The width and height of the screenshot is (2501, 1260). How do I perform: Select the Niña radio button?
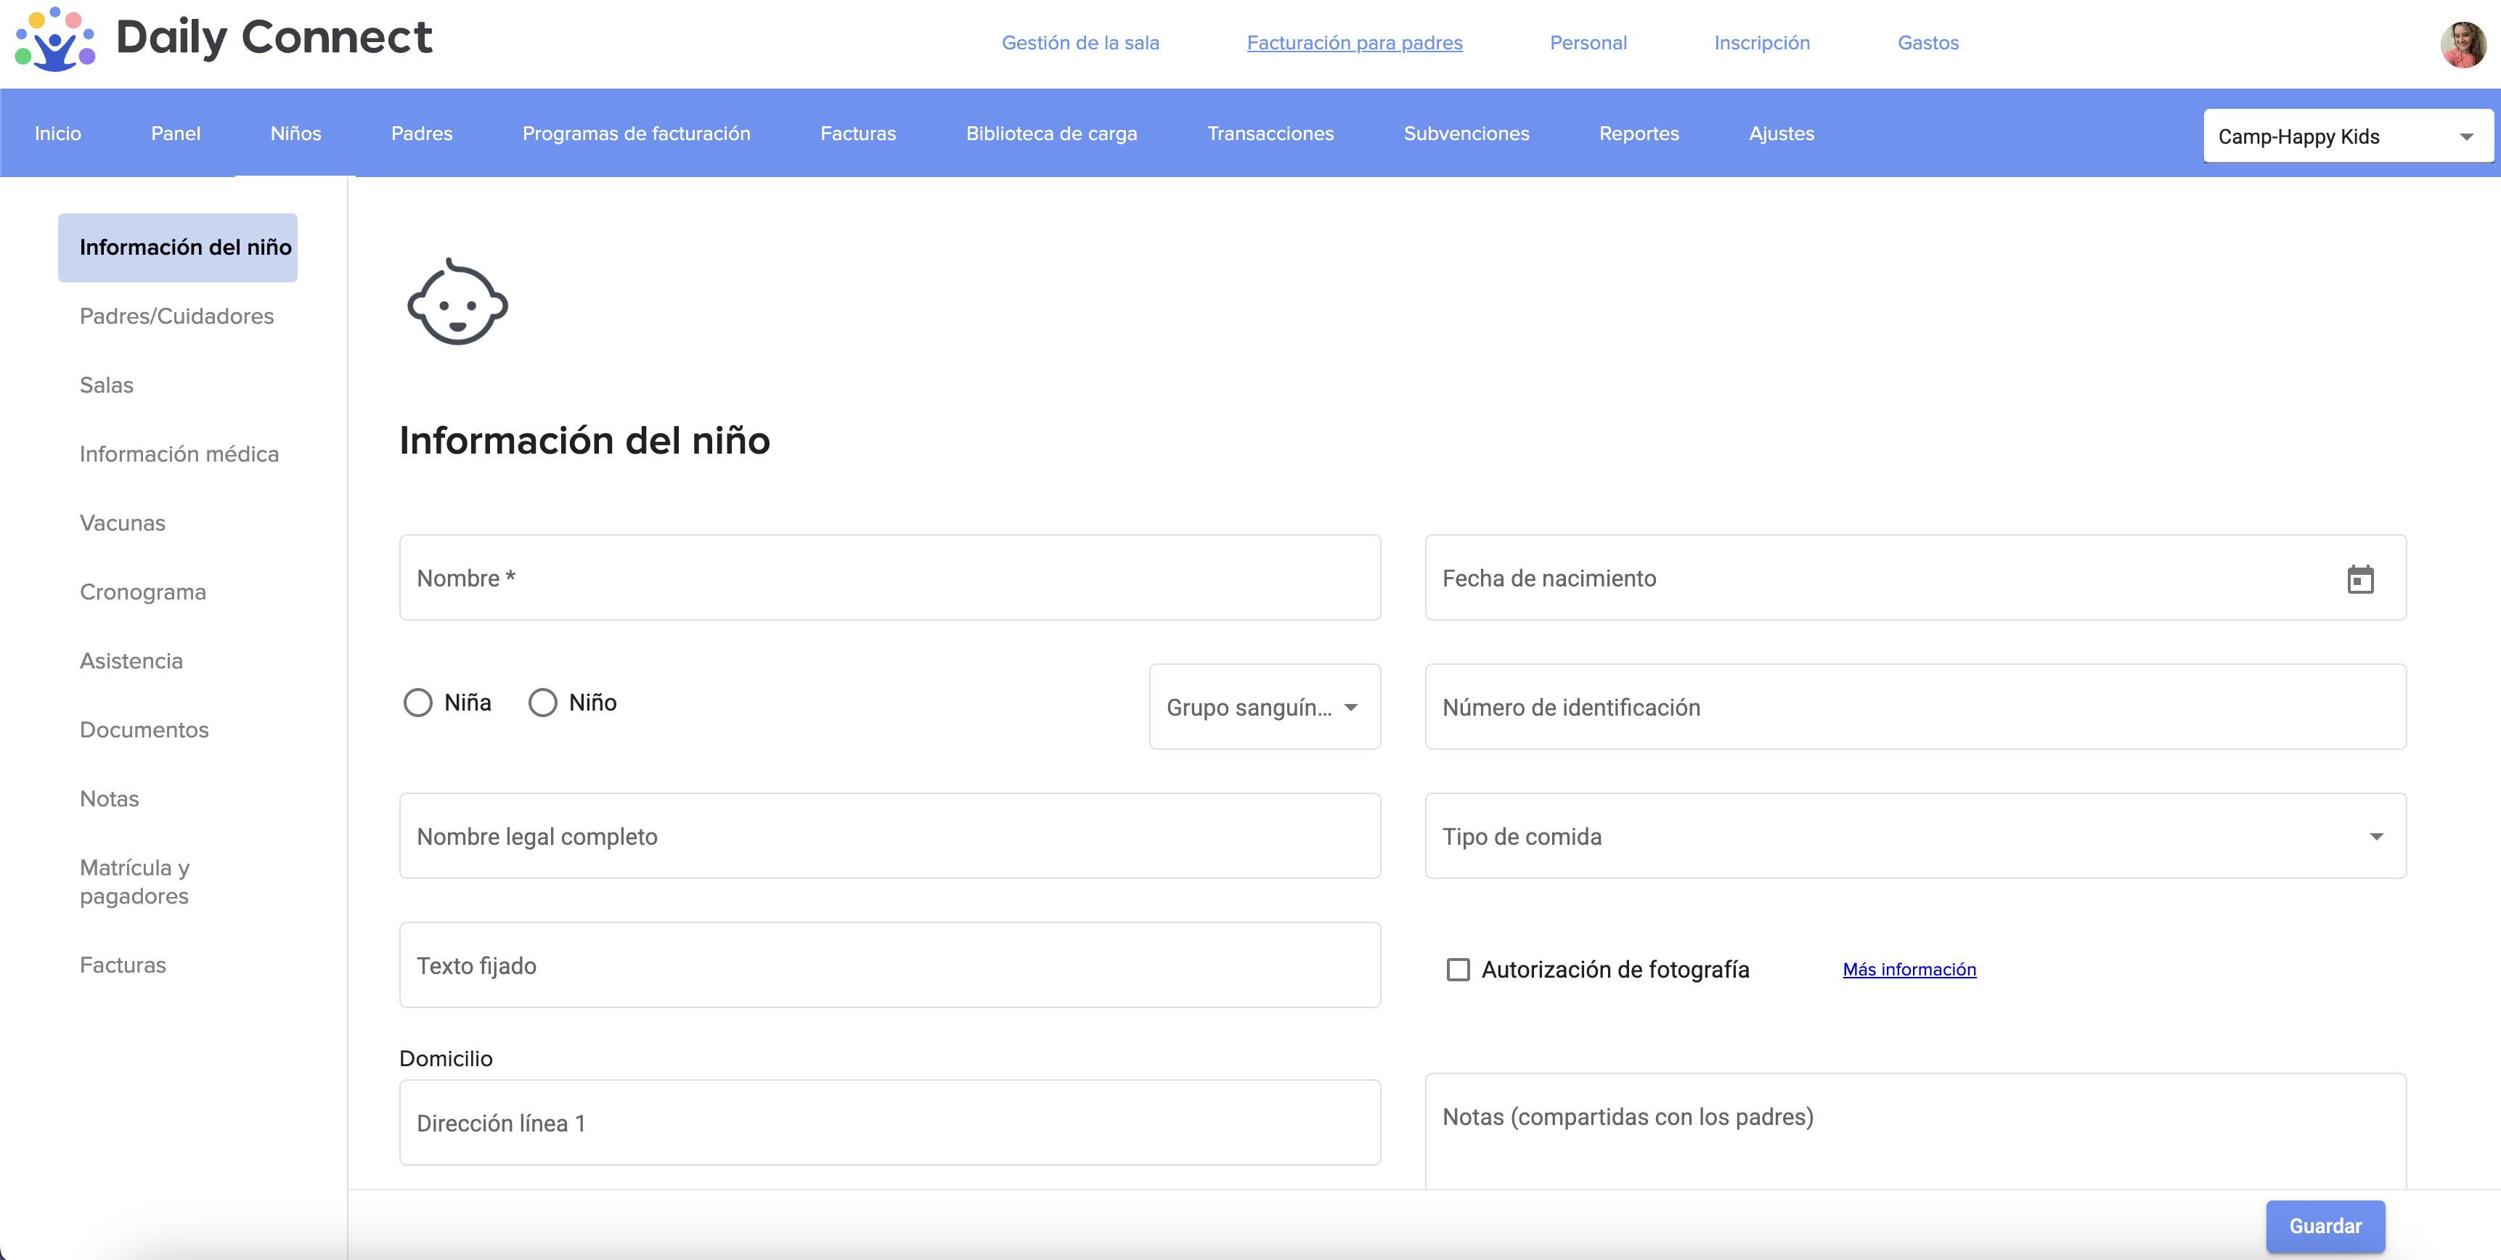(417, 702)
